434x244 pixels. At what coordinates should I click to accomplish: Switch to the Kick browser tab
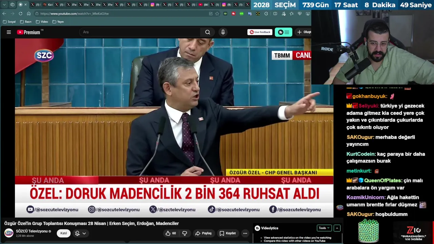pos(47,5)
